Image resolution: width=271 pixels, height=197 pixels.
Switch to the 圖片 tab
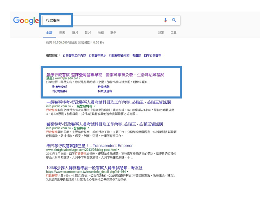(75, 32)
